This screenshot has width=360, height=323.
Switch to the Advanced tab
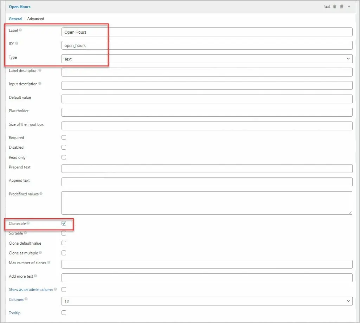[36, 19]
